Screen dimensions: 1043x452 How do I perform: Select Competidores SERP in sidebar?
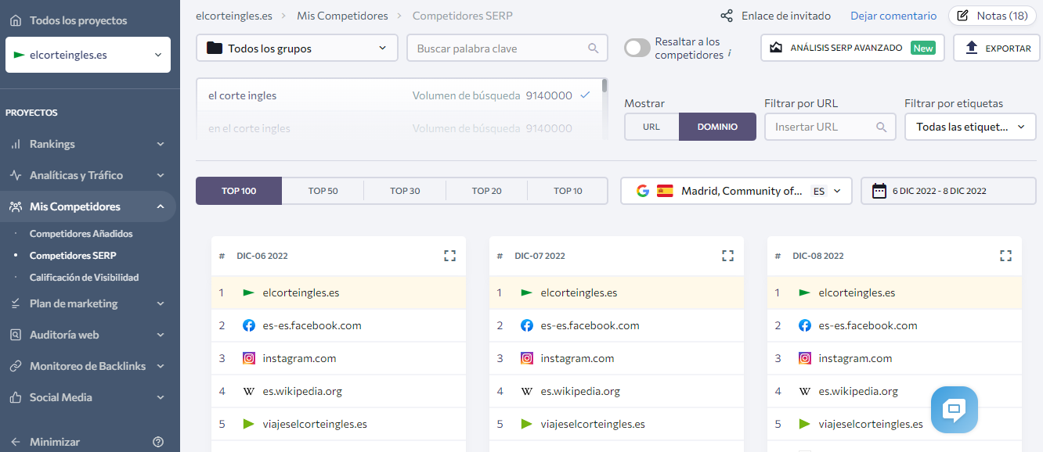click(73, 256)
